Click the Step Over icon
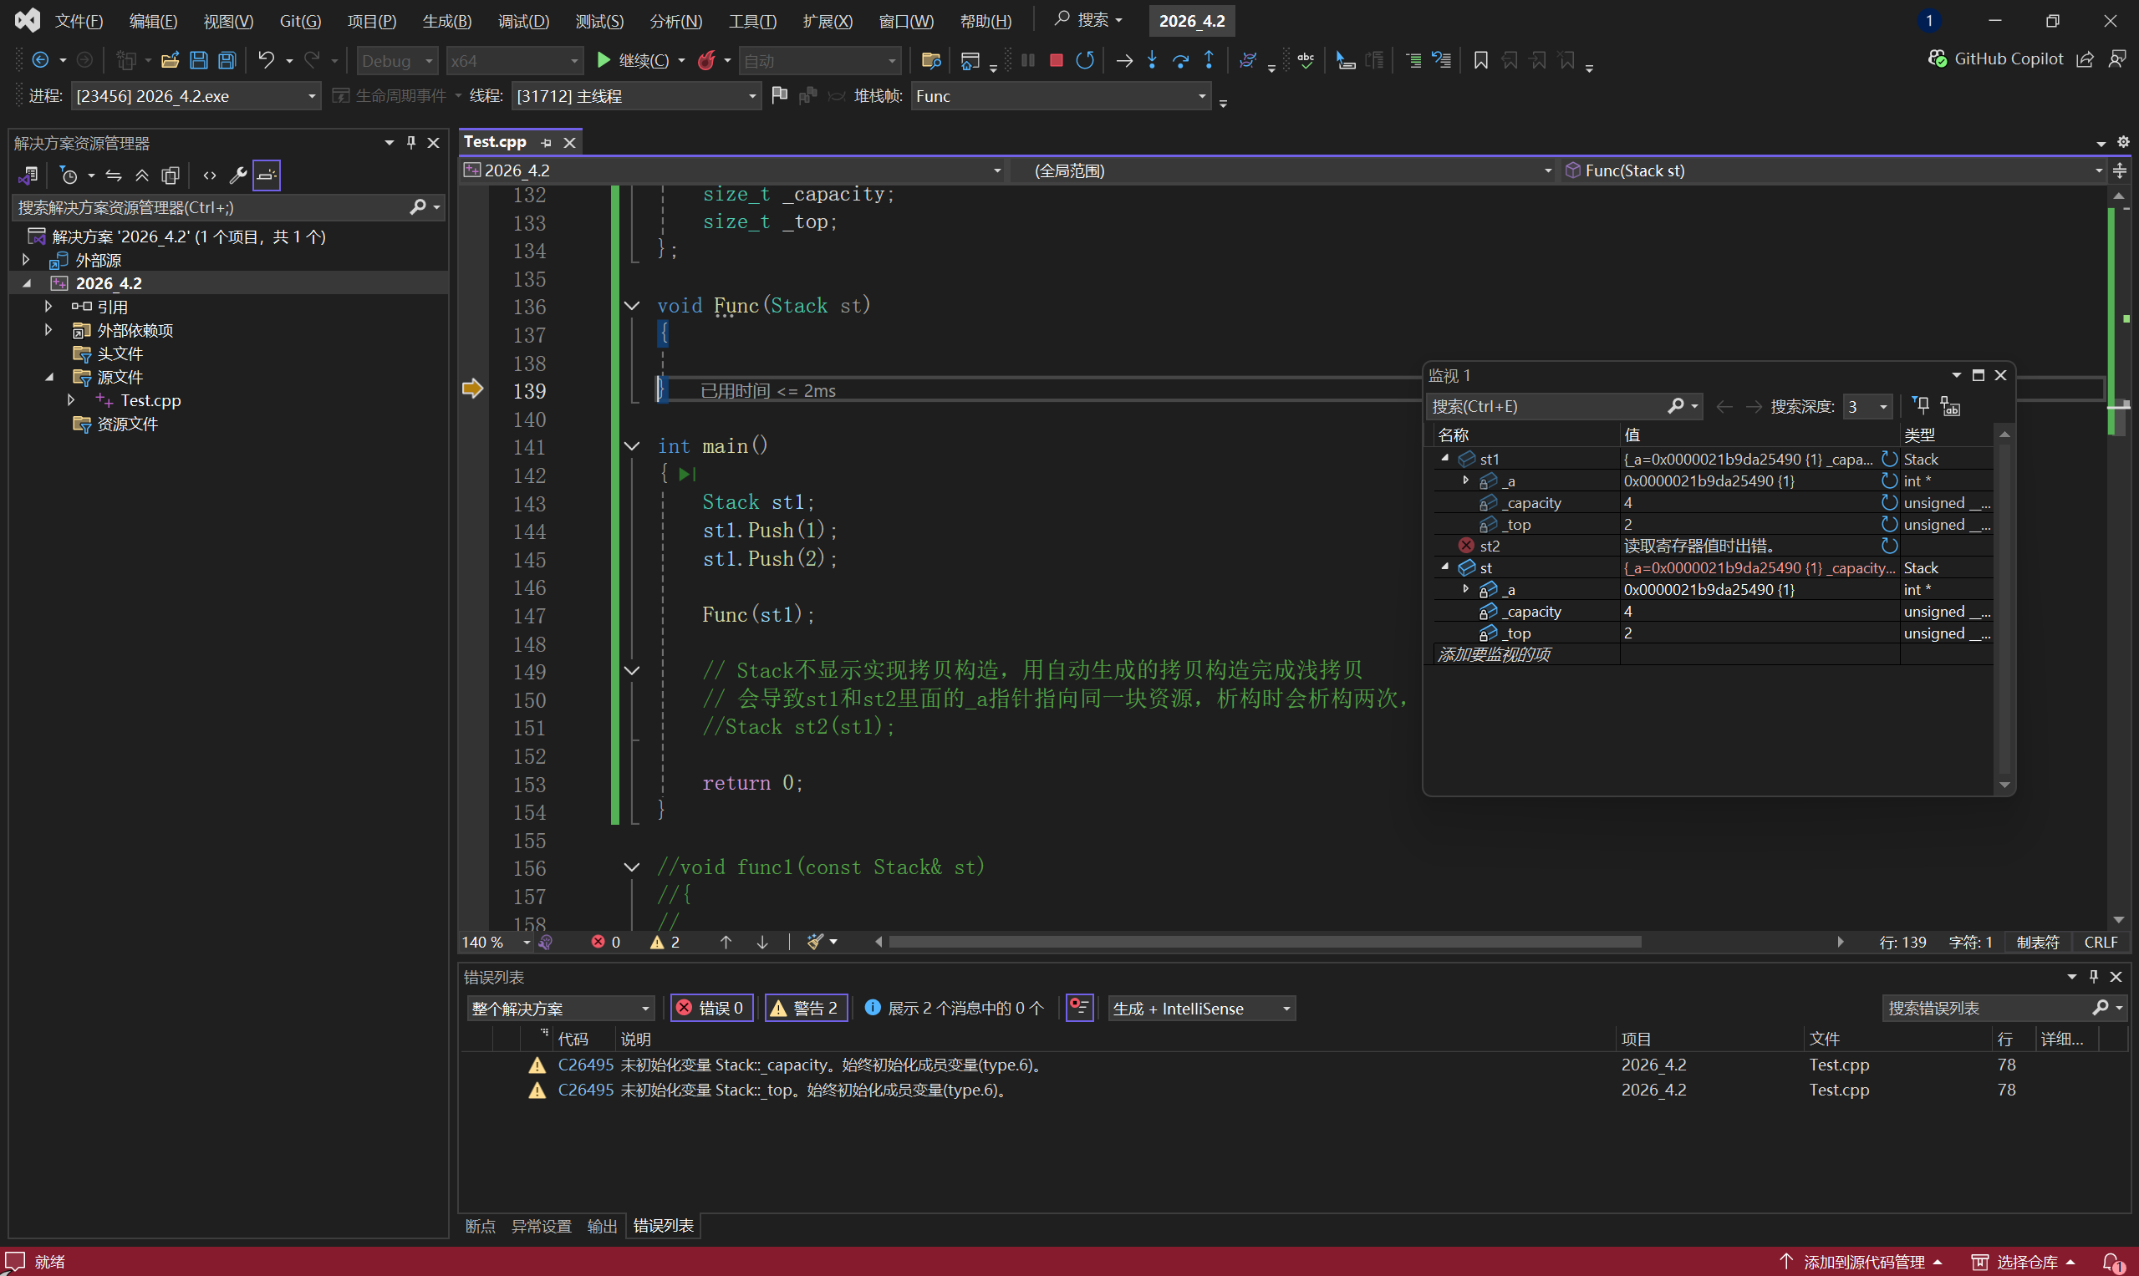 [x=1181, y=60]
